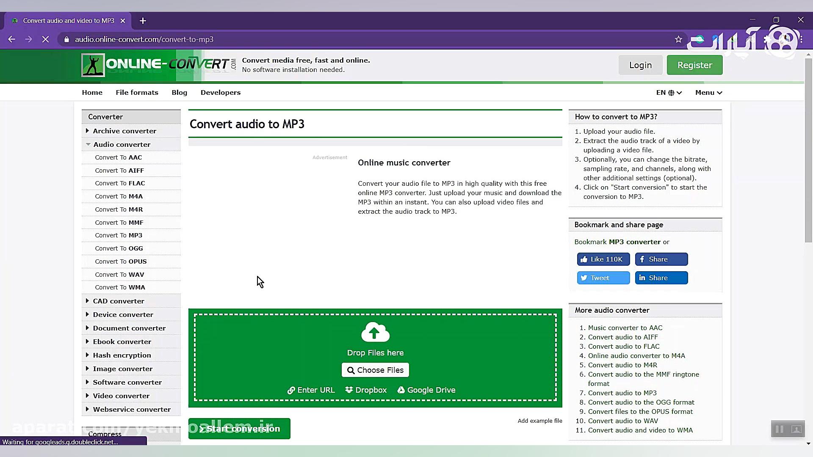Stop page loading with X button

45,39
